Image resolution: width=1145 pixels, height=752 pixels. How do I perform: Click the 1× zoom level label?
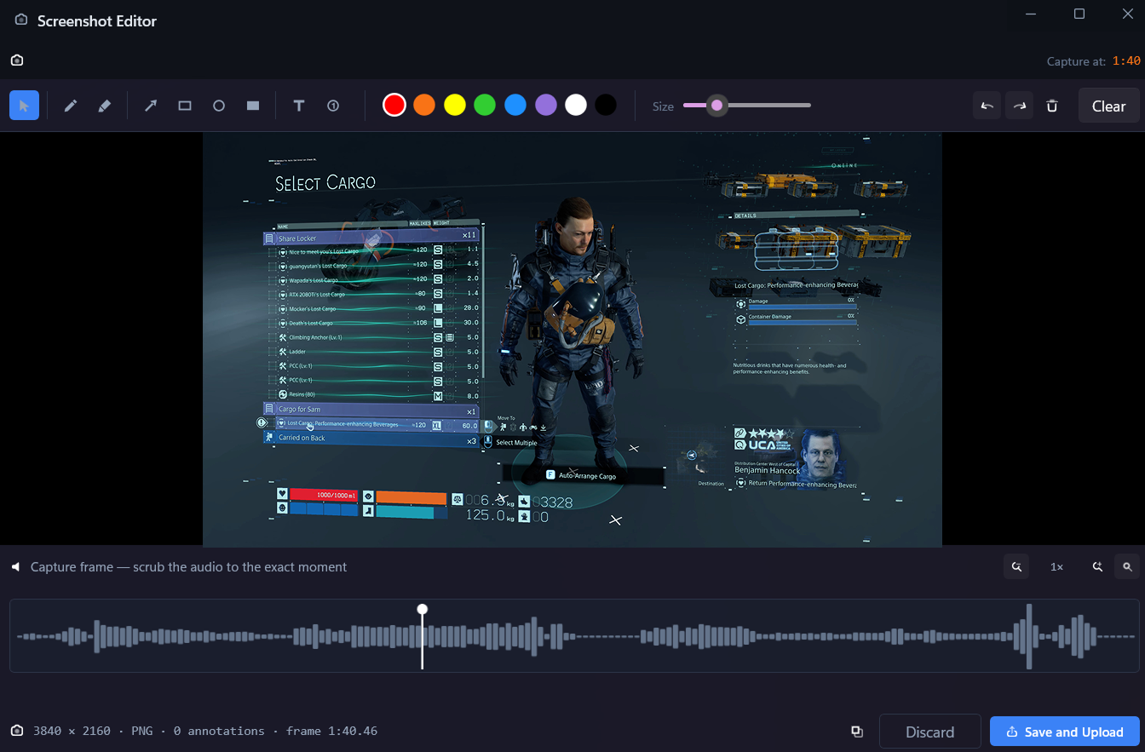(x=1056, y=566)
